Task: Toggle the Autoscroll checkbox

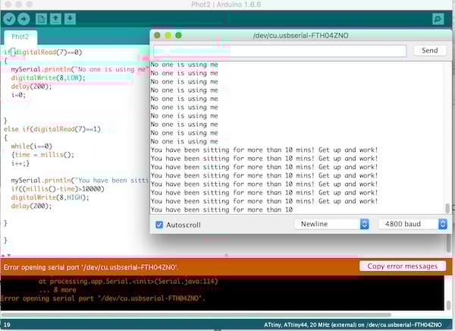Action: tap(159, 225)
